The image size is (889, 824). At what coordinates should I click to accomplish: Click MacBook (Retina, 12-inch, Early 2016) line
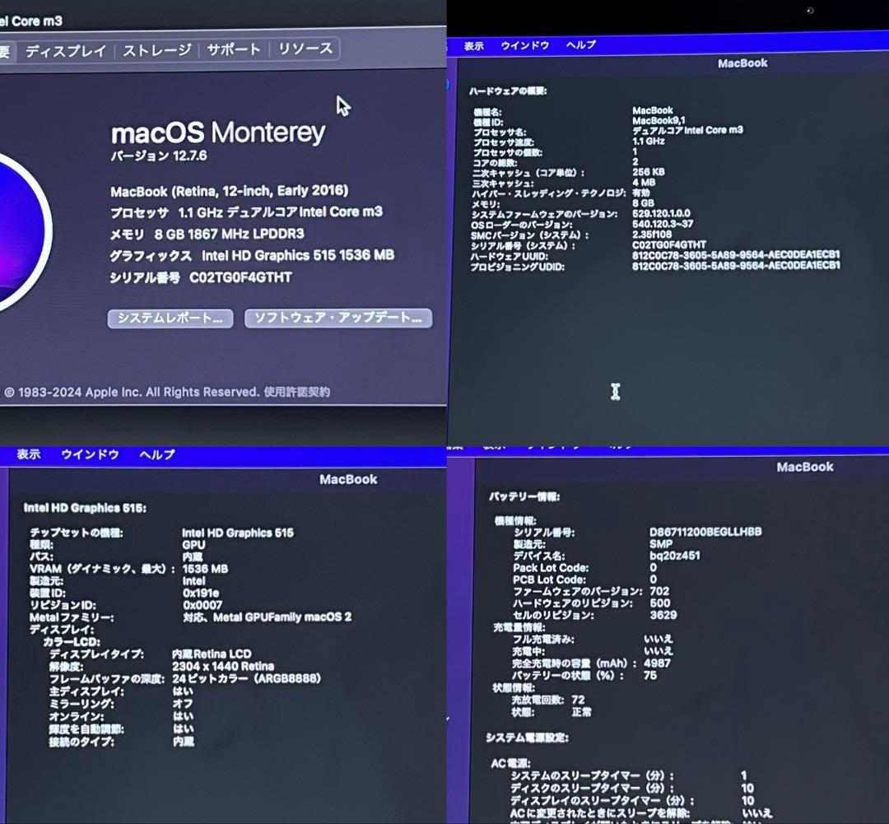pos(229,191)
